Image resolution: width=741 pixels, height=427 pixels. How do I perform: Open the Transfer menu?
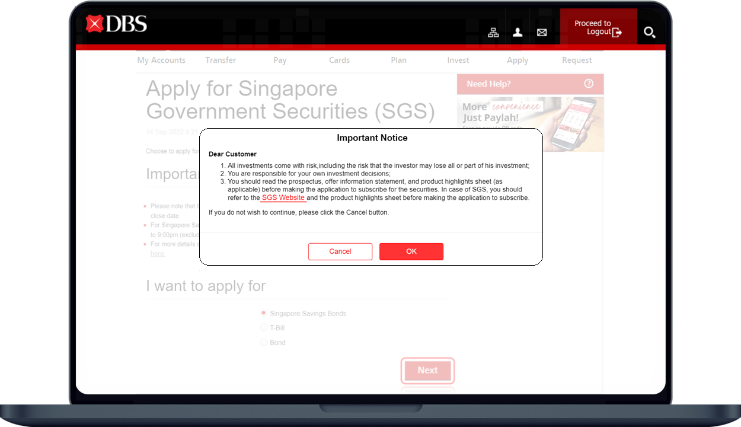coord(221,60)
